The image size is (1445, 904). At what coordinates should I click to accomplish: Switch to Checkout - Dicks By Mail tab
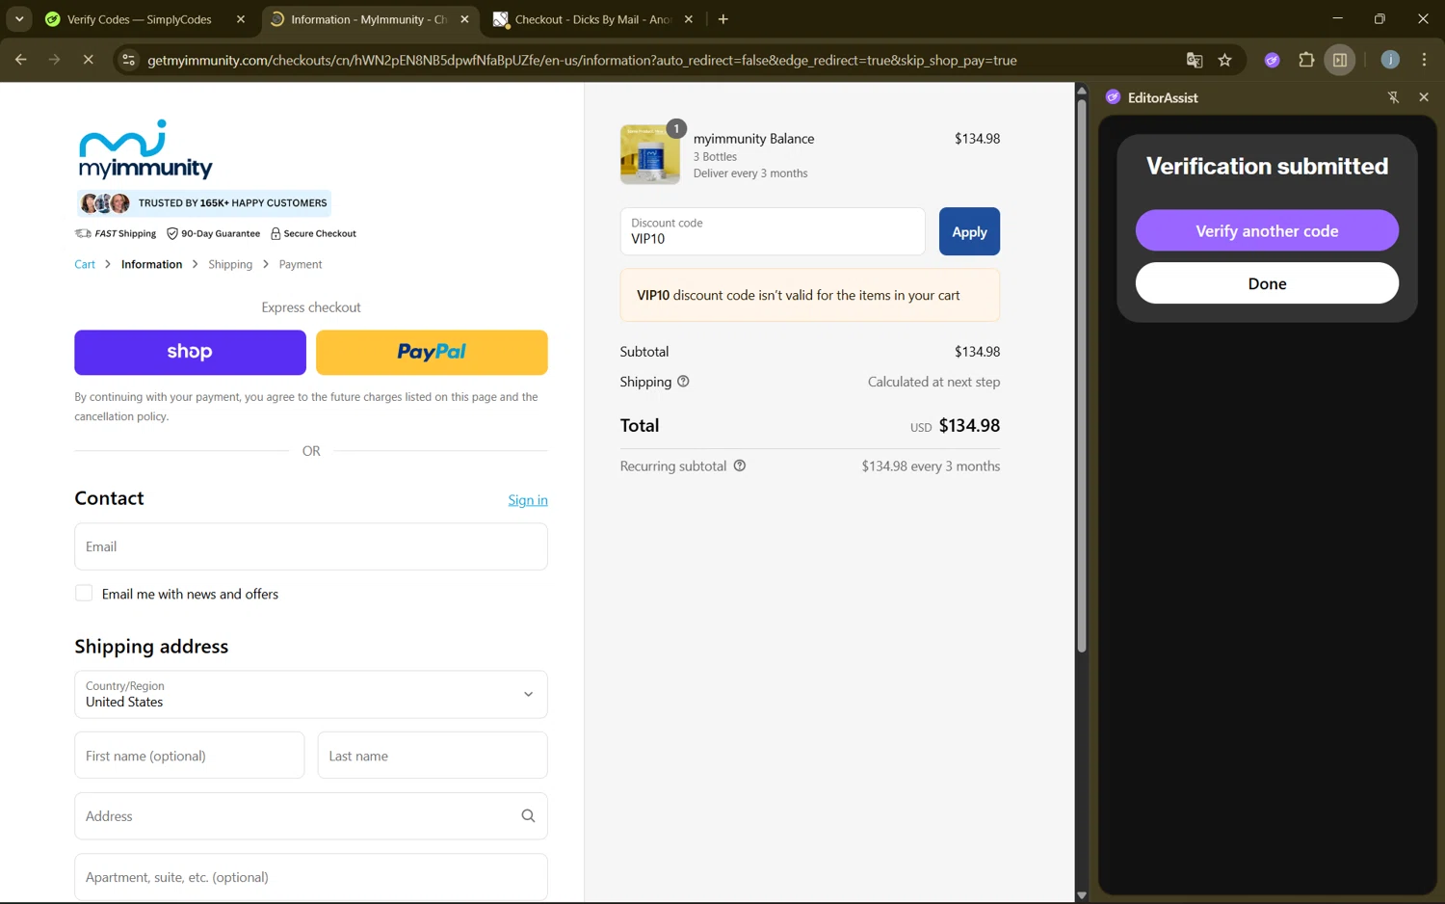pos(592,19)
